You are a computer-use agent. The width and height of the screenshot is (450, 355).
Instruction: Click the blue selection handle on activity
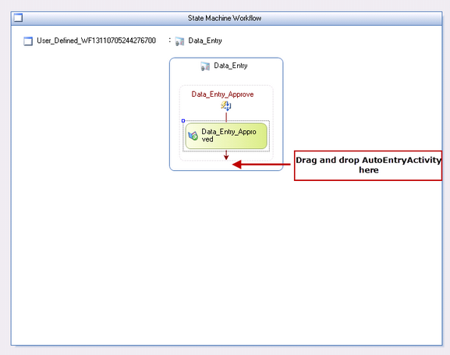pos(183,121)
